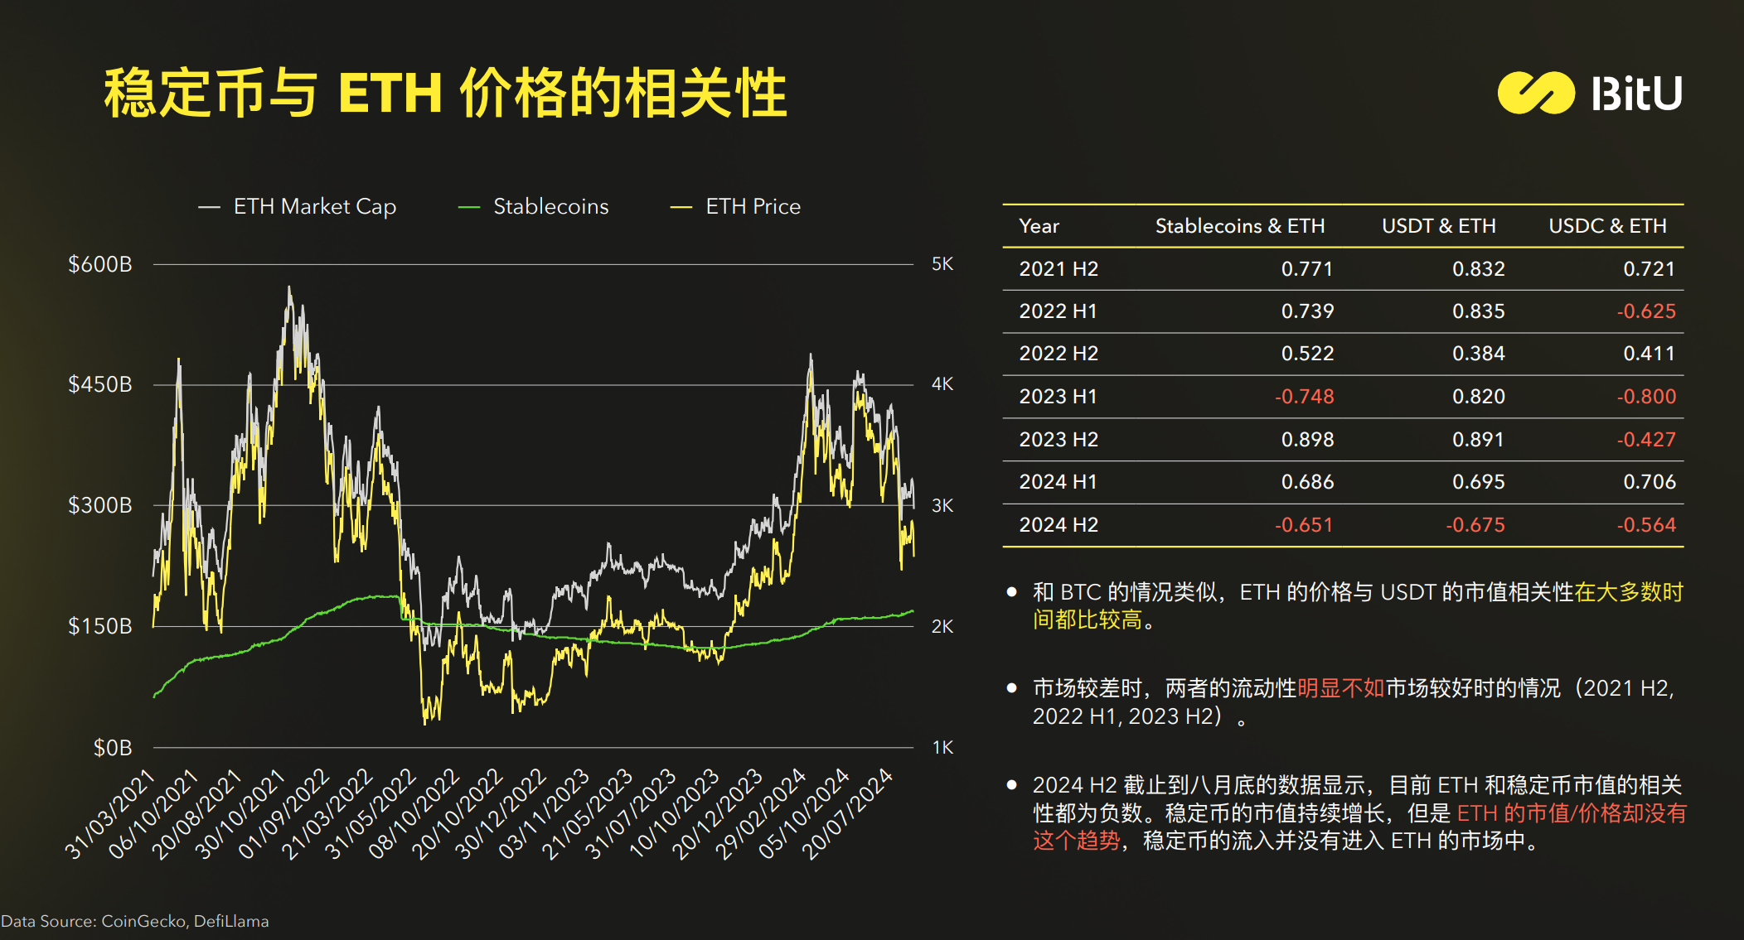Click the -0.625 value in 2022 H1 row

pos(1645,311)
